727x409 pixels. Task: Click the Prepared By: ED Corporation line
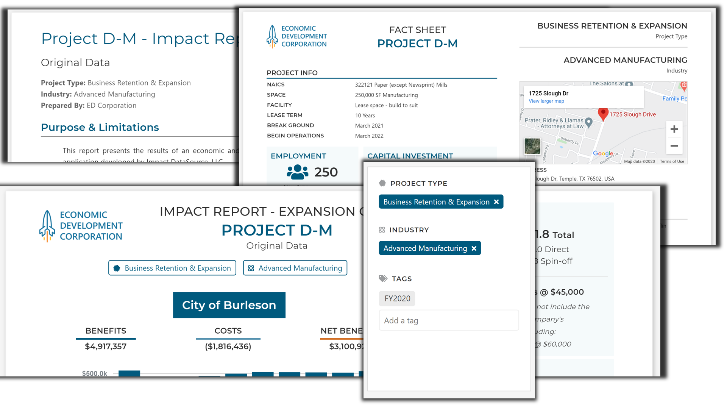tap(89, 106)
